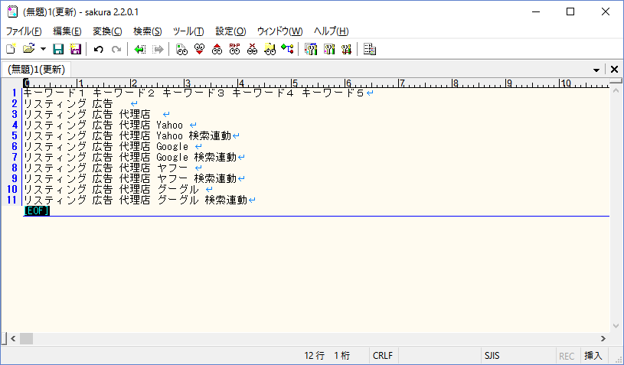624x365 pixels.
Task: Click the sakura app icon in title bar
Action: pyautogui.click(x=12, y=12)
